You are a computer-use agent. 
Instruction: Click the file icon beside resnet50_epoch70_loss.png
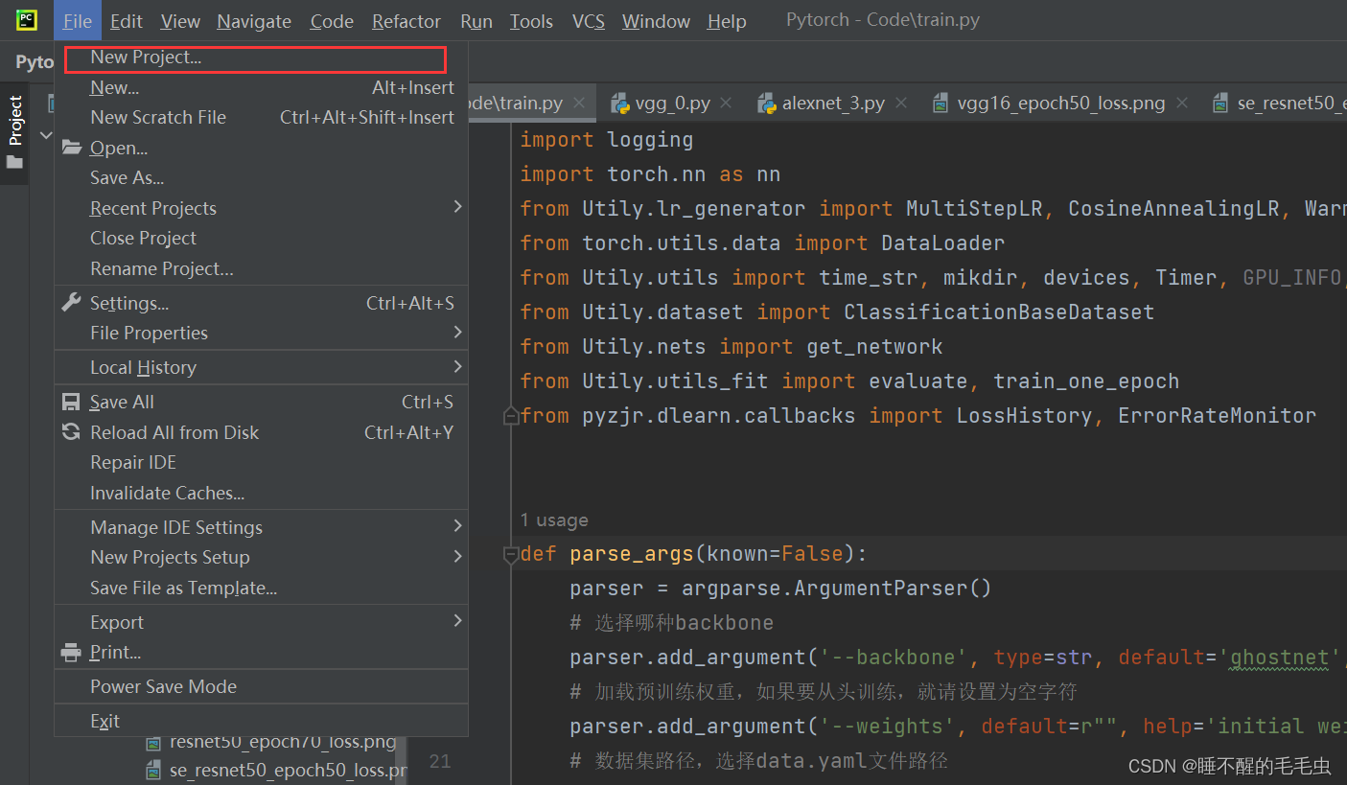(153, 740)
